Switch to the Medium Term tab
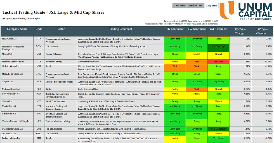The image size is (274, 143). 195,6
